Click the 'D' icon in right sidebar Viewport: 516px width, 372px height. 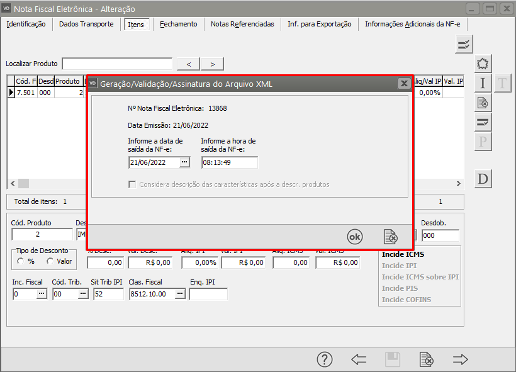(483, 179)
